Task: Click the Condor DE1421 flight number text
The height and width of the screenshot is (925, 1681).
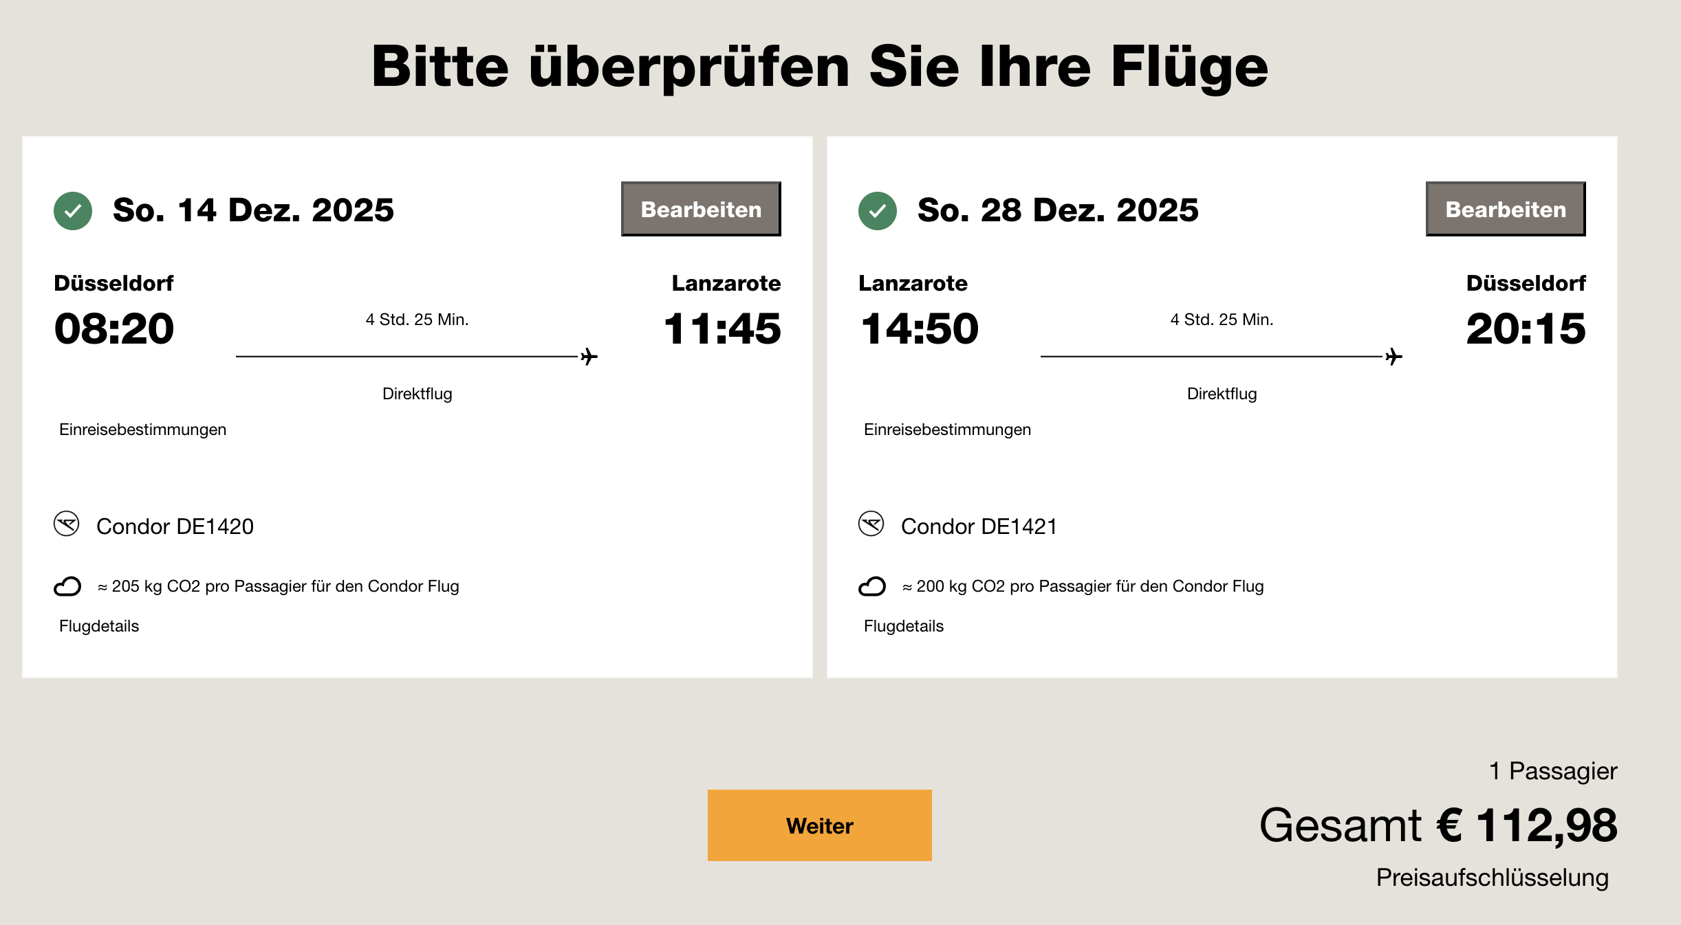Action: pos(979,526)
